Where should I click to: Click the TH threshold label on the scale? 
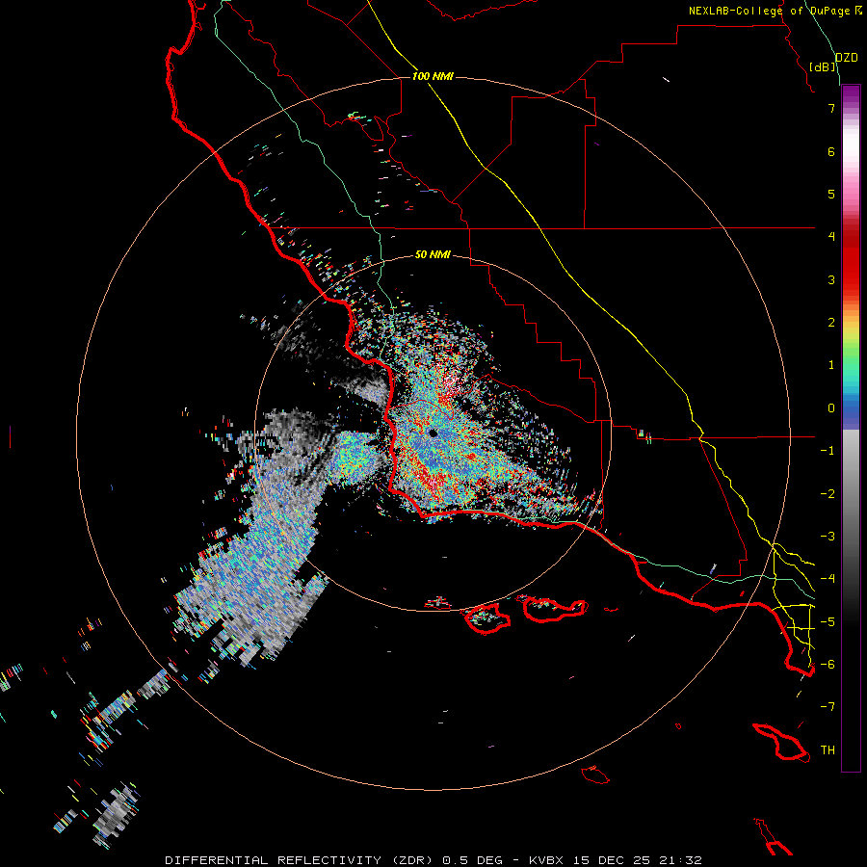point(828,750)
